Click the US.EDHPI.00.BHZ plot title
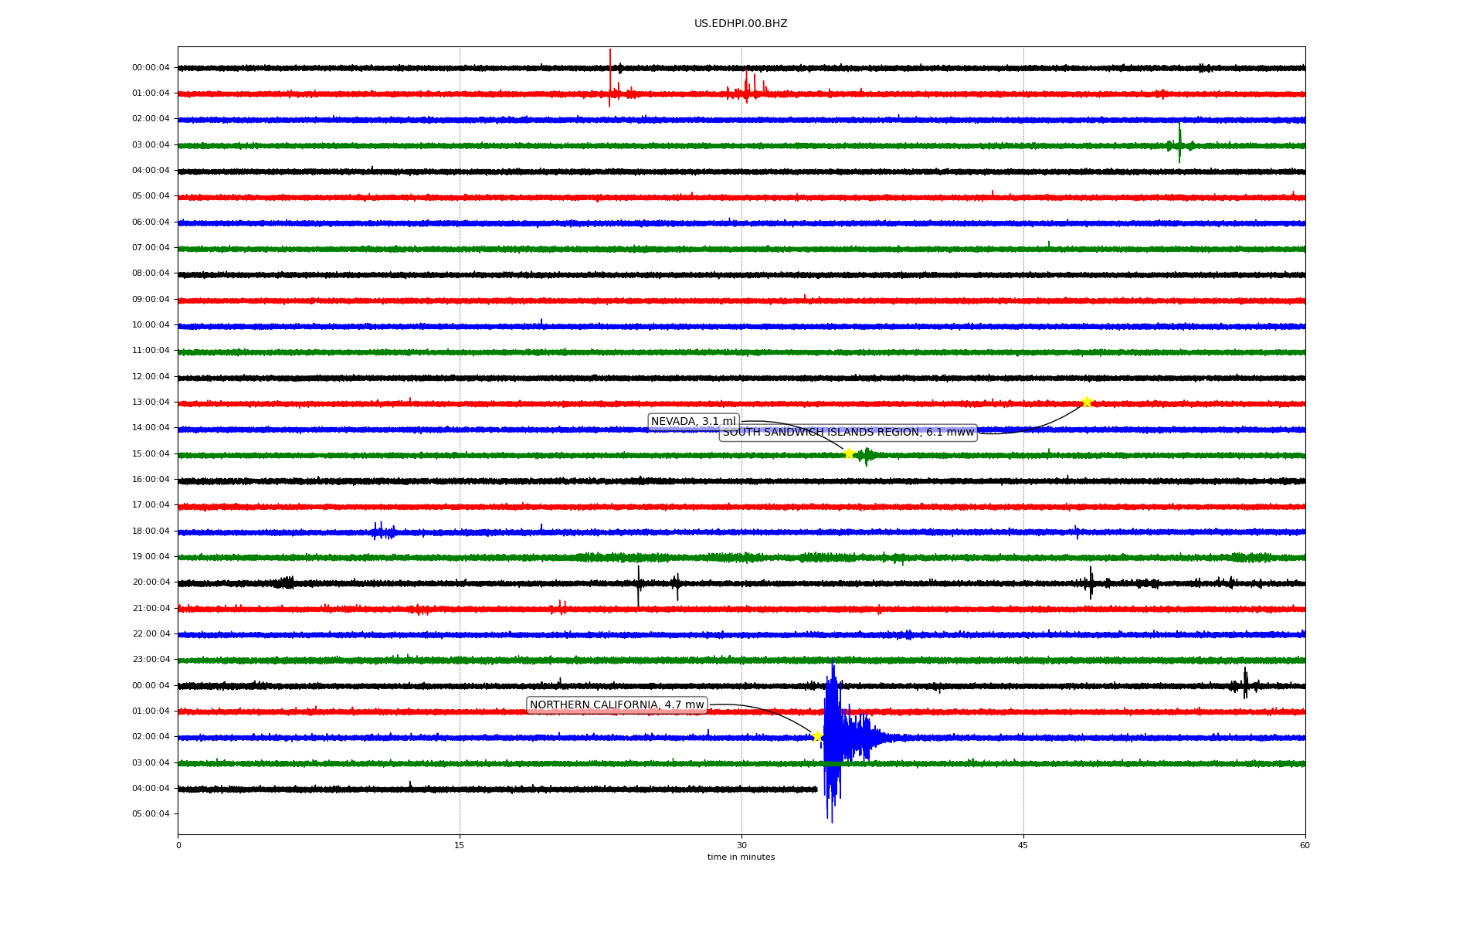The height and width of the screenshot is (927, 1483). (741, 24)
